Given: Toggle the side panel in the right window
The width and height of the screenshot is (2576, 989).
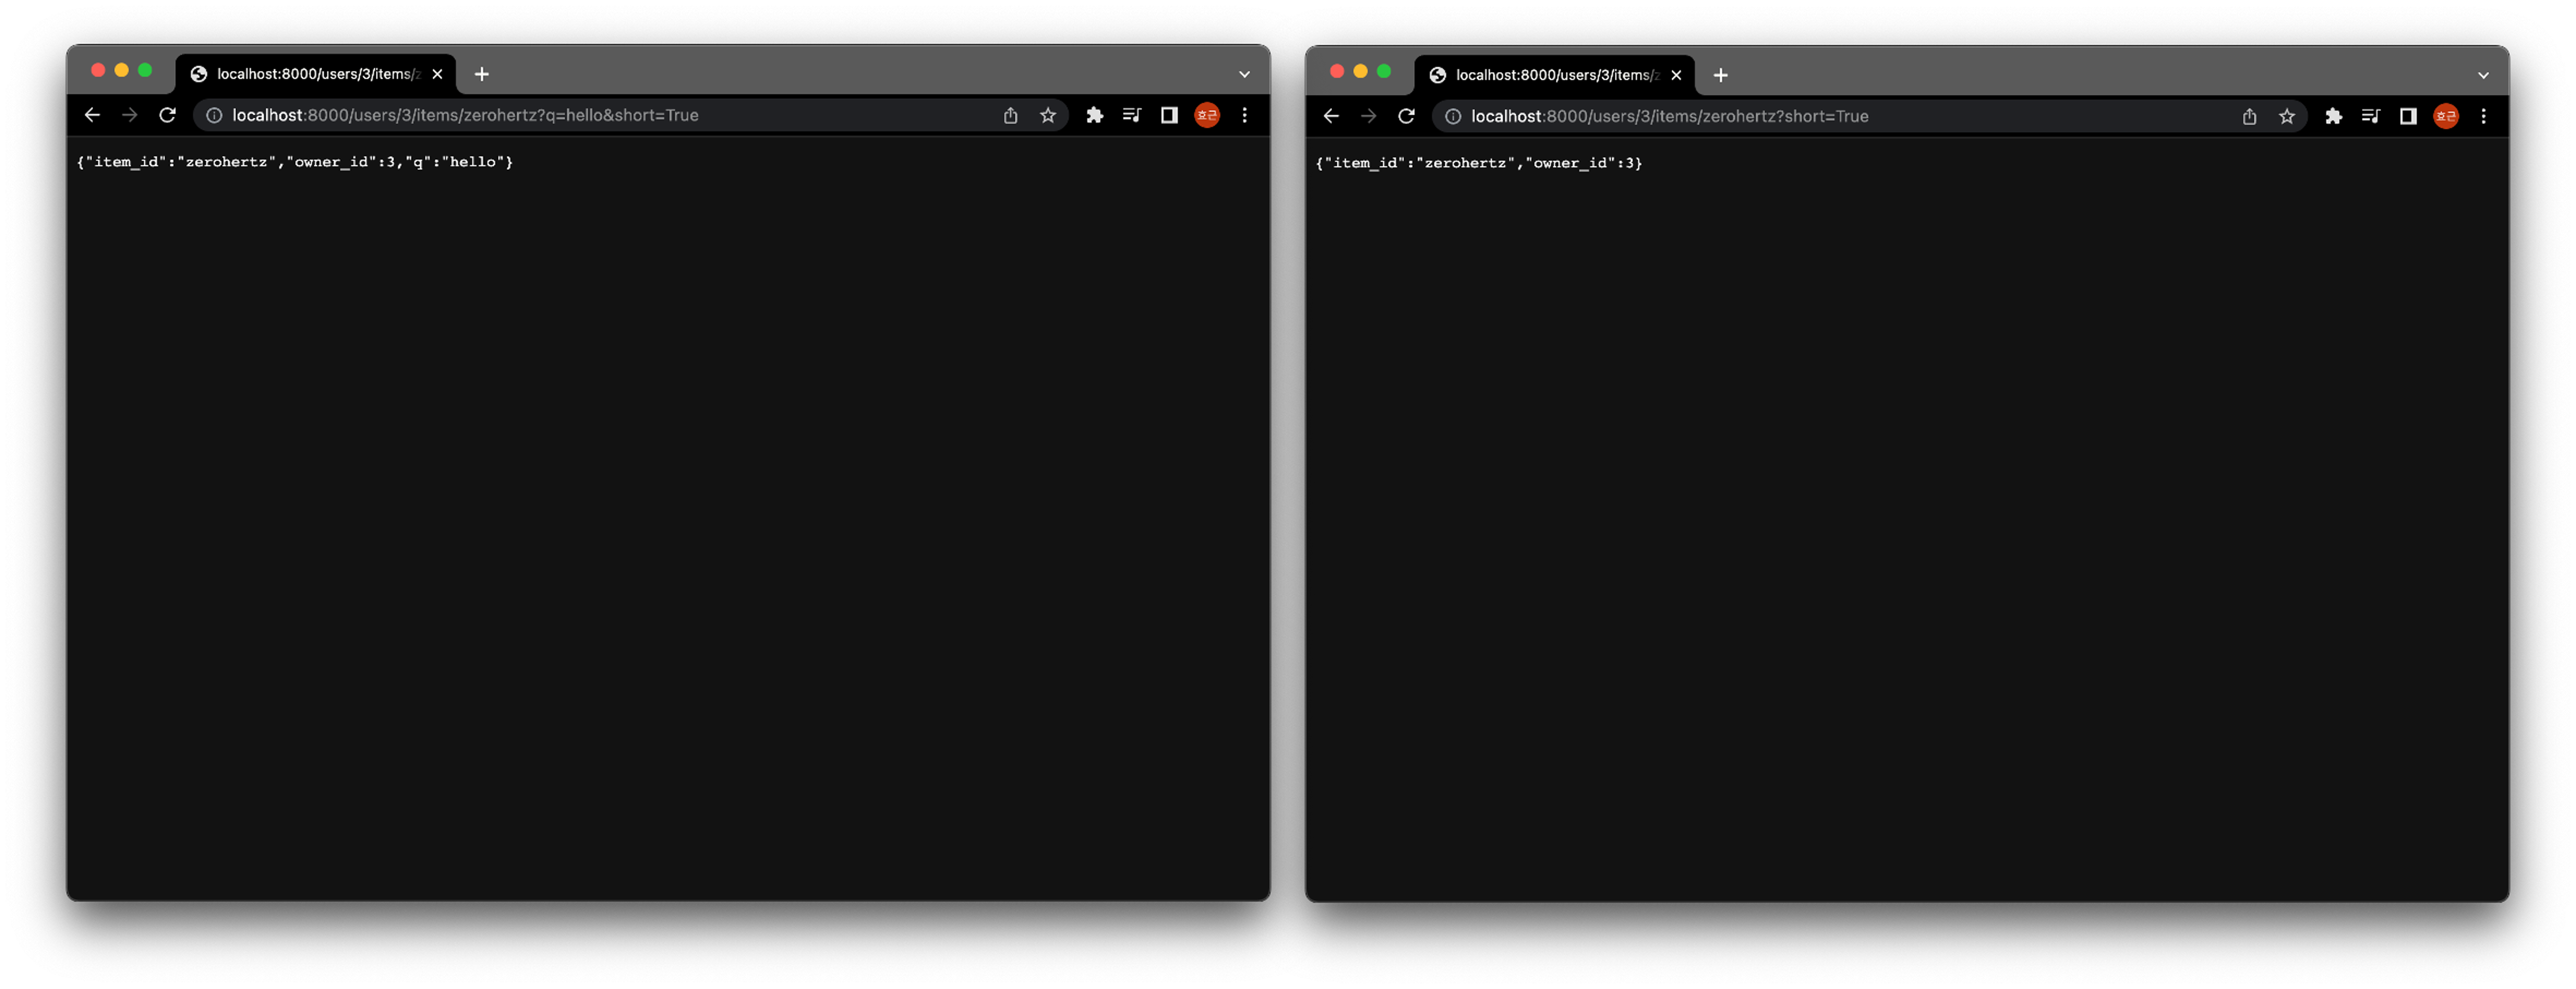Looking at the screenshot, I should (x=2408, y=116).
